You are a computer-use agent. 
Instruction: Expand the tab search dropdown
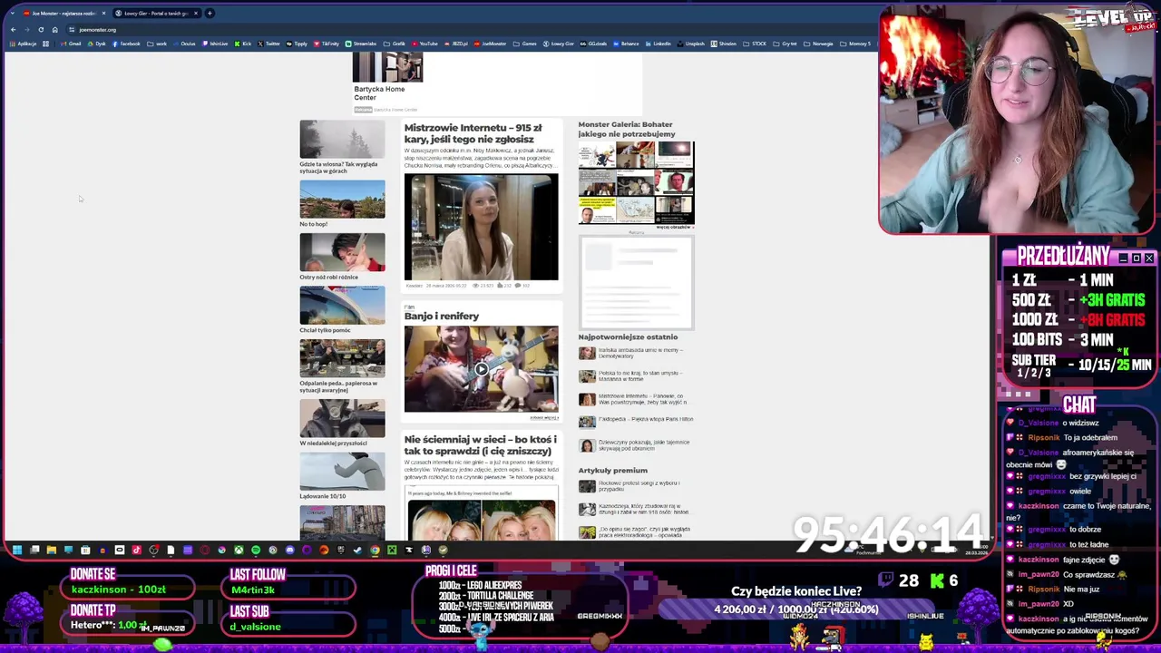[12, 14]
